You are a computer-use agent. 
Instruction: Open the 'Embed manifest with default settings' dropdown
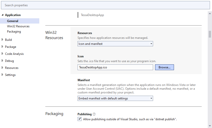tap(115, 98)
